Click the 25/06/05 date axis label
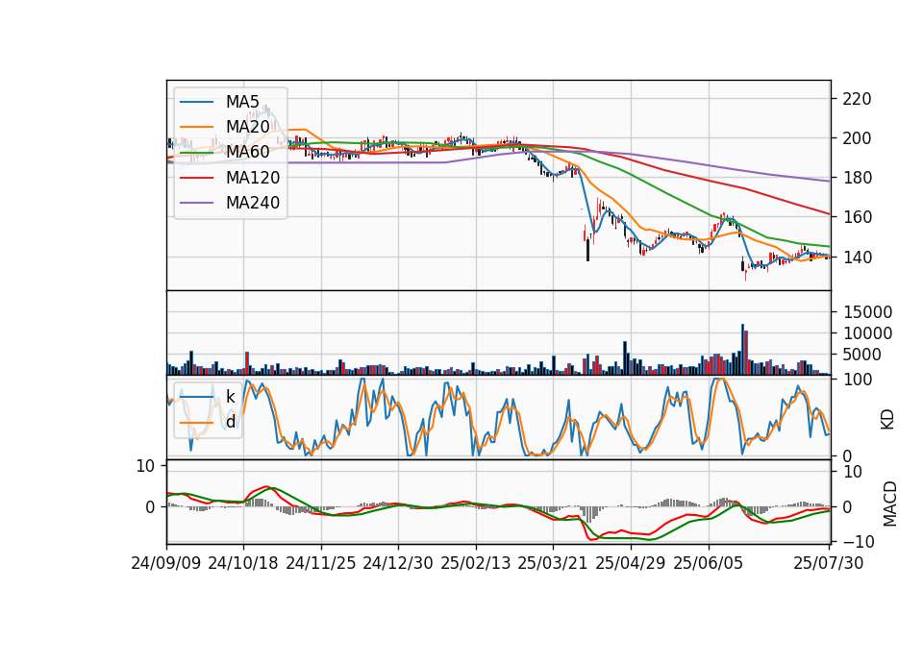Viewport: 923px width, 663px height. coord(709,563)
